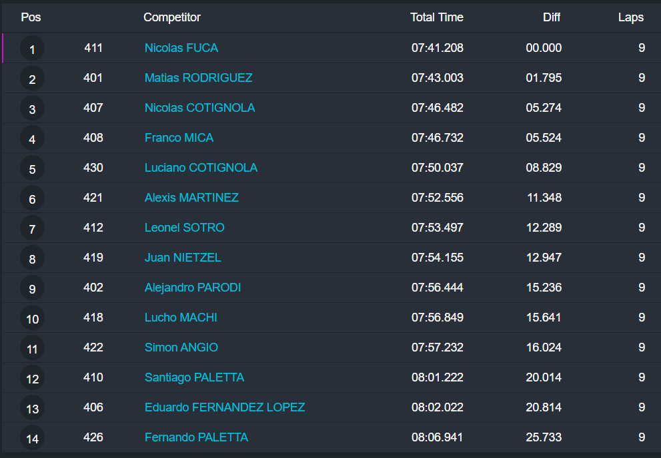Open Matias RODRIGUEZ competitor page
This screenshot has width=661, height=458.
pos(198,78)
